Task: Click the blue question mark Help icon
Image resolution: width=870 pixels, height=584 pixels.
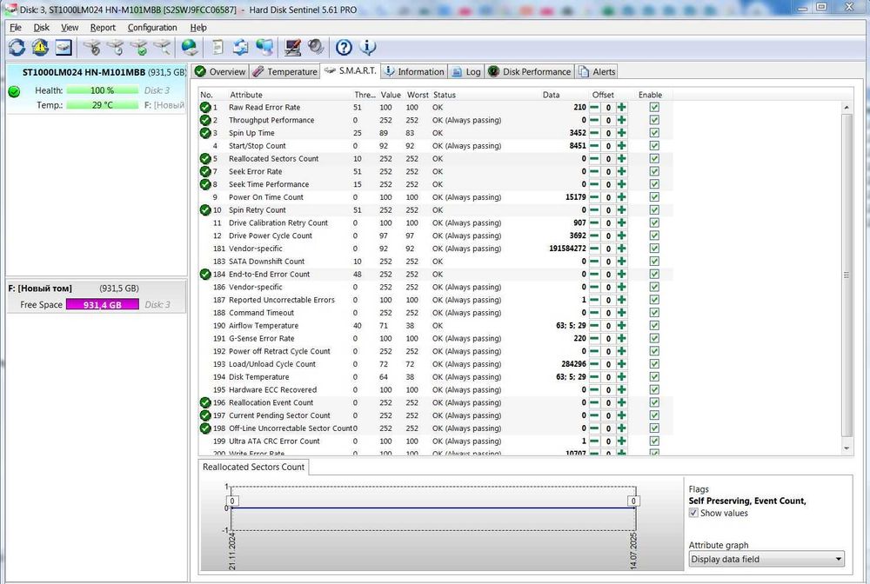Action: 344,47
